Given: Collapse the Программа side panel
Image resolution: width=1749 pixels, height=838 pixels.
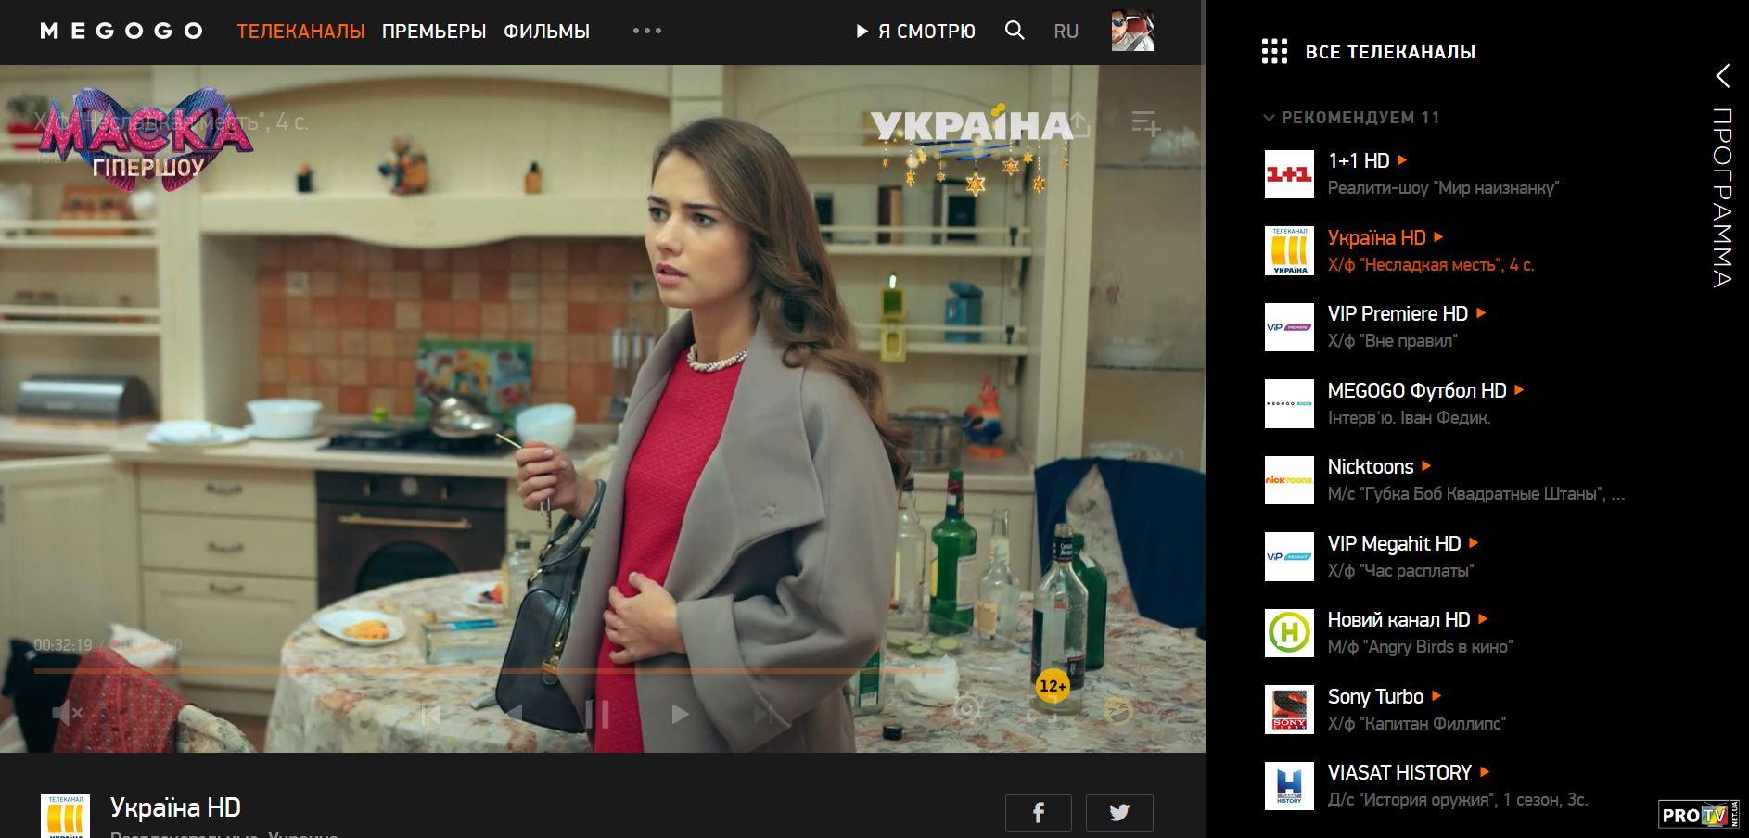Looking at the screenshot, I should pyautogui.click(x=1722, y=76).
